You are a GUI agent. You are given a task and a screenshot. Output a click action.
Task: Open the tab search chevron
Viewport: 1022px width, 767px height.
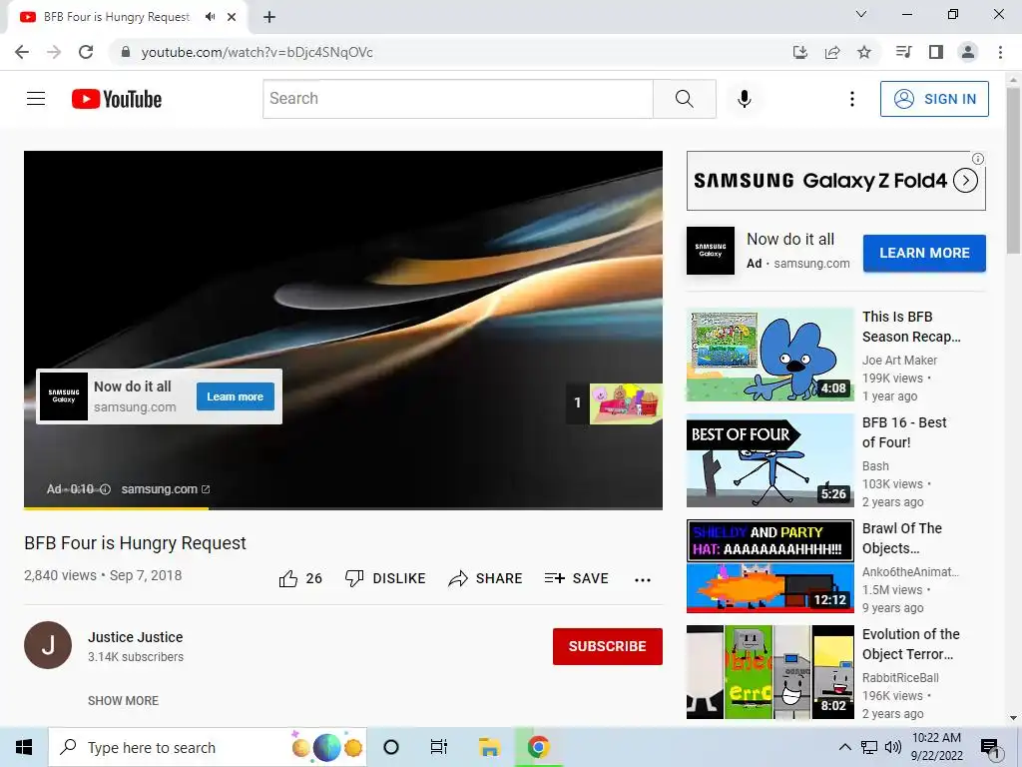click(x=861, y=14)
